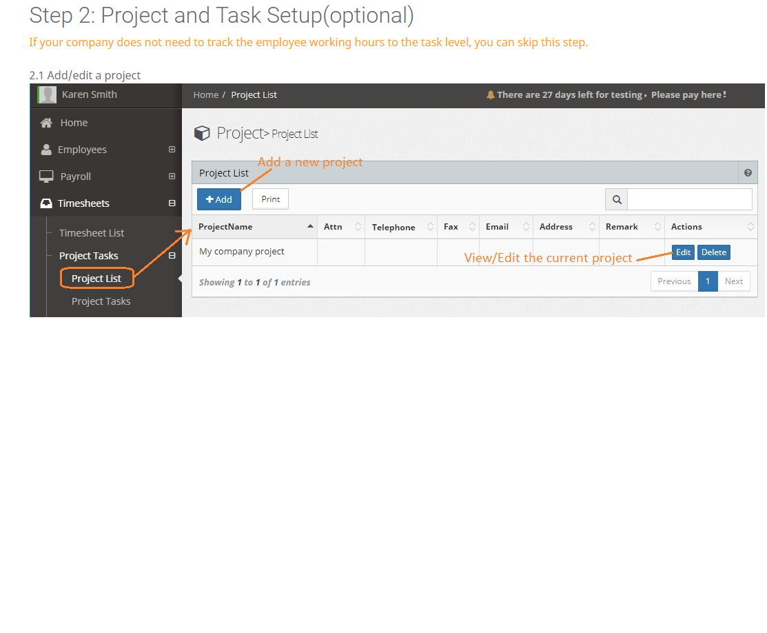Add a new project with Add button
This screenshot has height=633, width=767.
219,199
